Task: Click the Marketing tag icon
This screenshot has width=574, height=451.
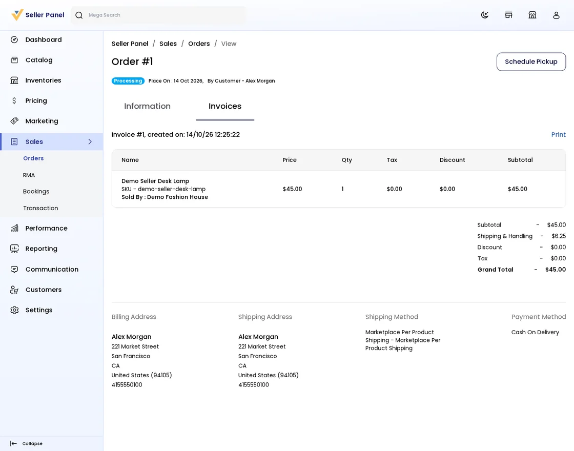Action: (x=14, y=121)
